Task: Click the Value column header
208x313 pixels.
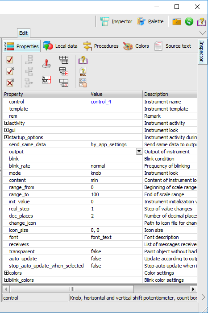Action: point(116,94)
